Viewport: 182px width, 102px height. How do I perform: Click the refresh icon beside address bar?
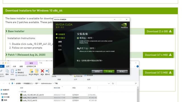pyautogui.click(x=113, y=83)
